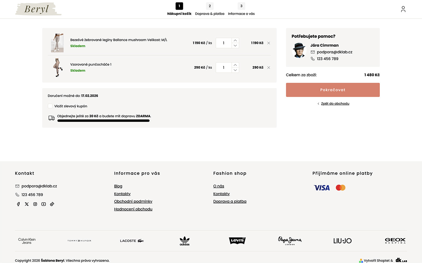
Task: Follow the Zpět do obchodu link
Action: pos(335,104)
